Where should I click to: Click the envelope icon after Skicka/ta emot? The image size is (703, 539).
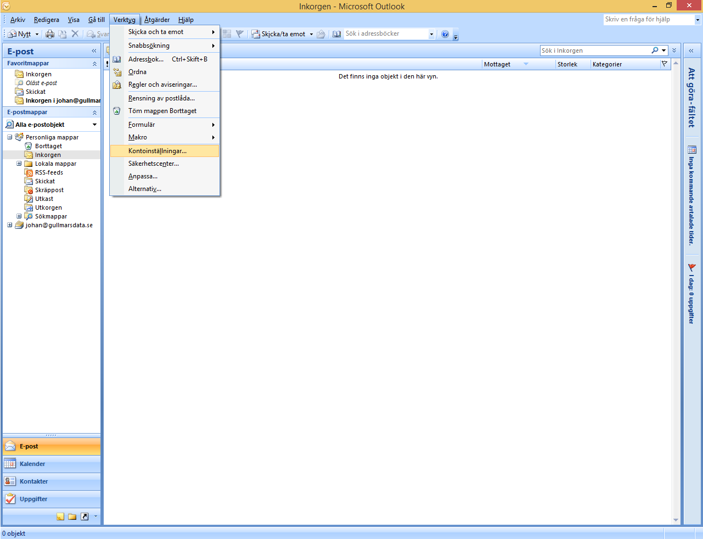[321, 34]
